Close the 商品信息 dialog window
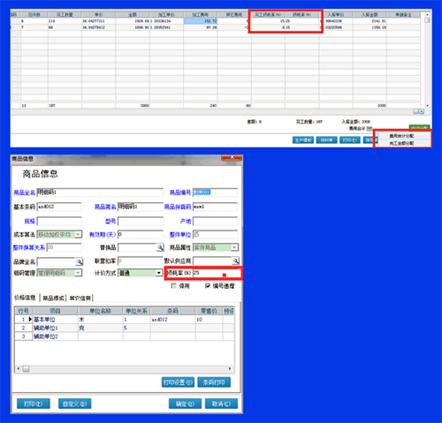 point(232,157)
